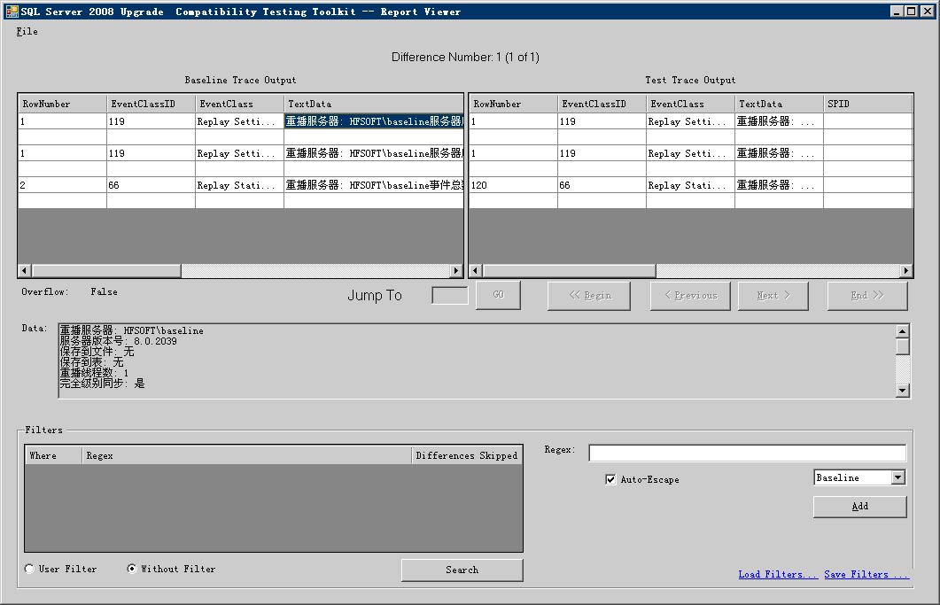Click EventClass column header in Baseline Trace Output
The height and width of the screenshot is (605, 940).
240,104
